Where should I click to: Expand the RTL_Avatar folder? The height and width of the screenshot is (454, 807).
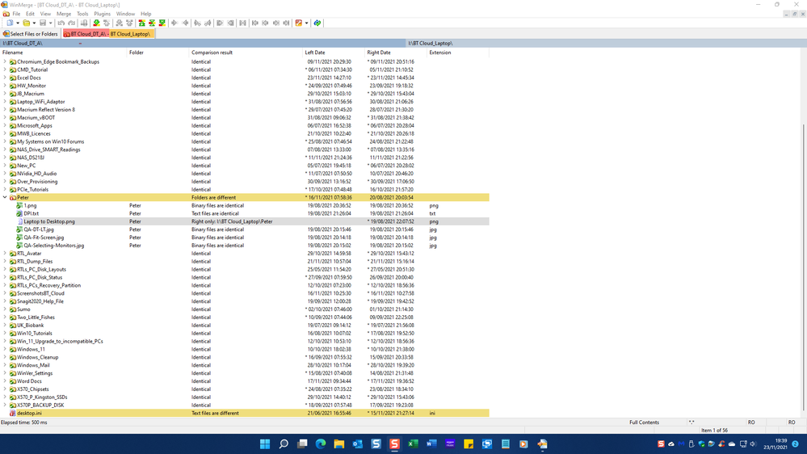(5, 254)
